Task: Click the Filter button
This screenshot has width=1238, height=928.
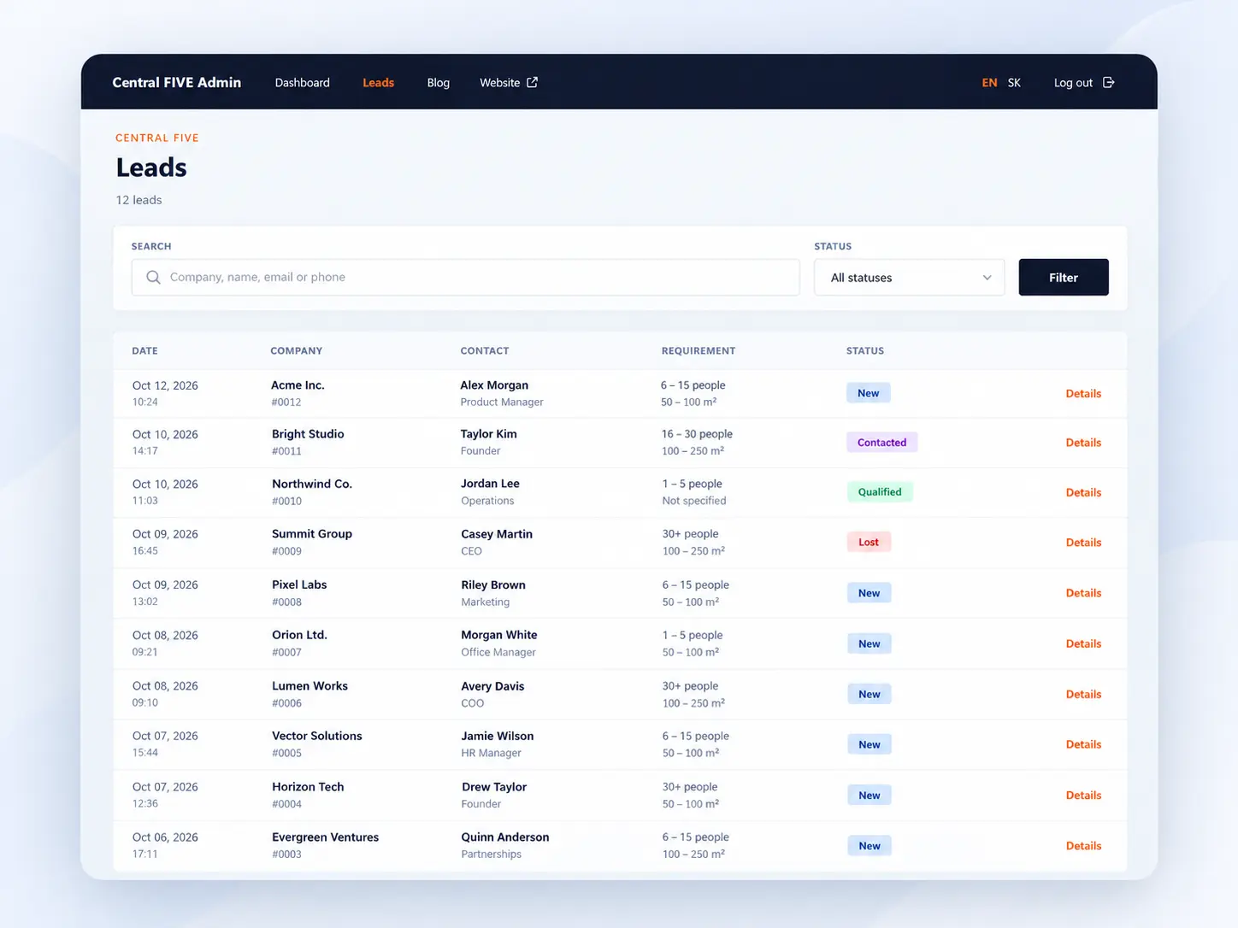Action: pos(1064,277)
